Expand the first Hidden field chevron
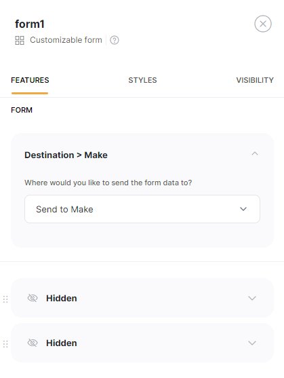This screenshot has height=378, width=284. click(252, 298)
